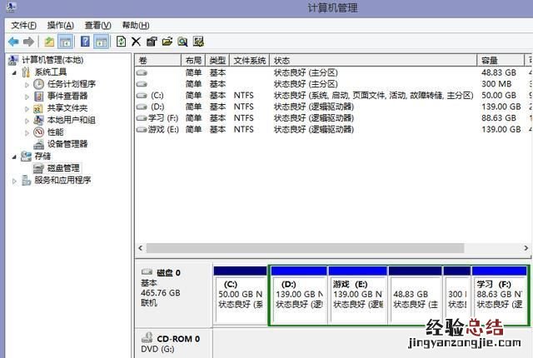Click the Up one level folder icon
This screenshot has height=358, width=533.
coord(49,42)
